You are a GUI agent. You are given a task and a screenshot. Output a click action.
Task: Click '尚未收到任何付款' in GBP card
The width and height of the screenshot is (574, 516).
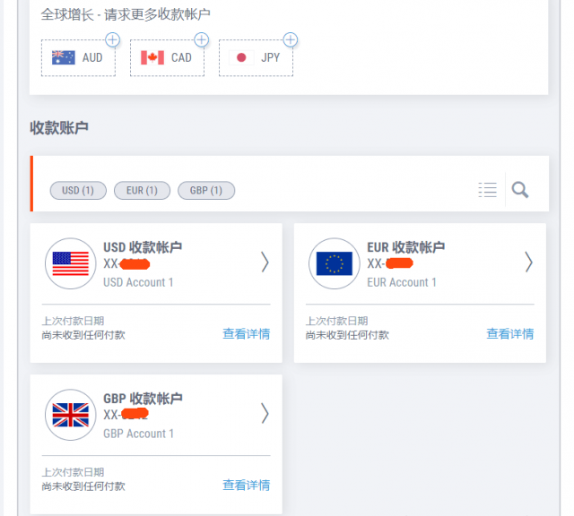point(83,486)
